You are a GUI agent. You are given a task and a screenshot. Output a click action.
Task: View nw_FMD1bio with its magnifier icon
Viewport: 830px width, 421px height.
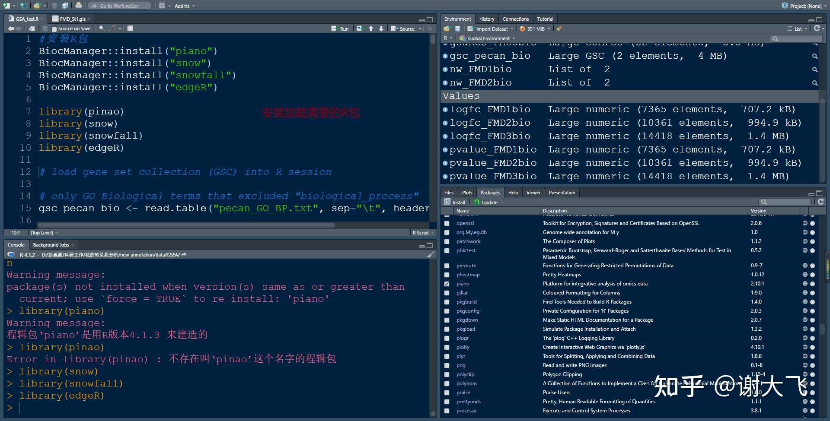tap(815, 70)
